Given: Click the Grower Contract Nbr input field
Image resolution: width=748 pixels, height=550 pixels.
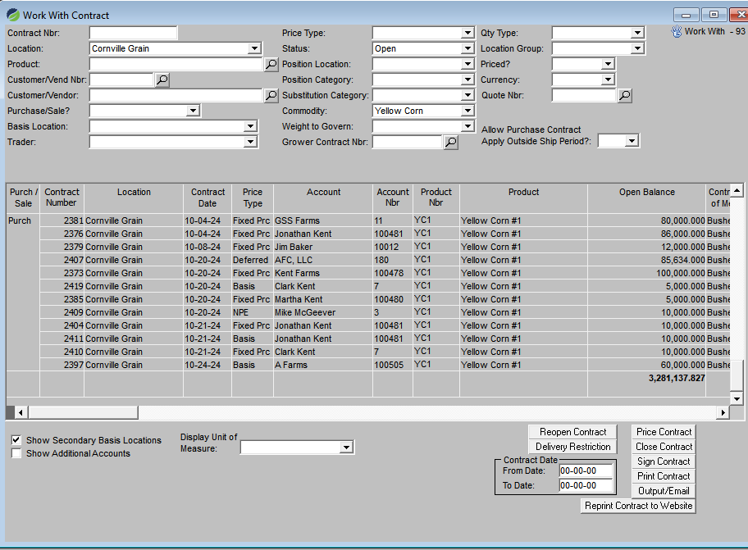Looking at the screenshot, I should 408,142.
